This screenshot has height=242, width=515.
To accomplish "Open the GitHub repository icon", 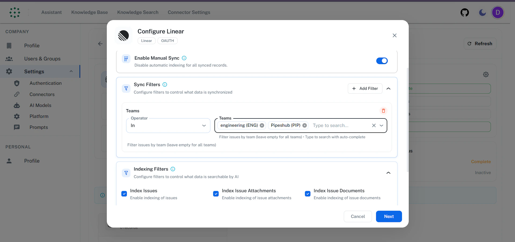I will (465, 12).
